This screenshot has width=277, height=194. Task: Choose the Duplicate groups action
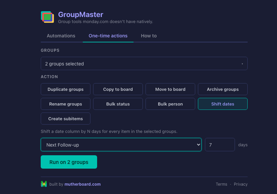click(65, 89)
